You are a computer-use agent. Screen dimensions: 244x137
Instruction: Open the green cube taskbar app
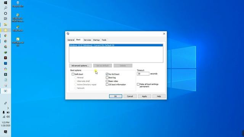click(5, 53)
